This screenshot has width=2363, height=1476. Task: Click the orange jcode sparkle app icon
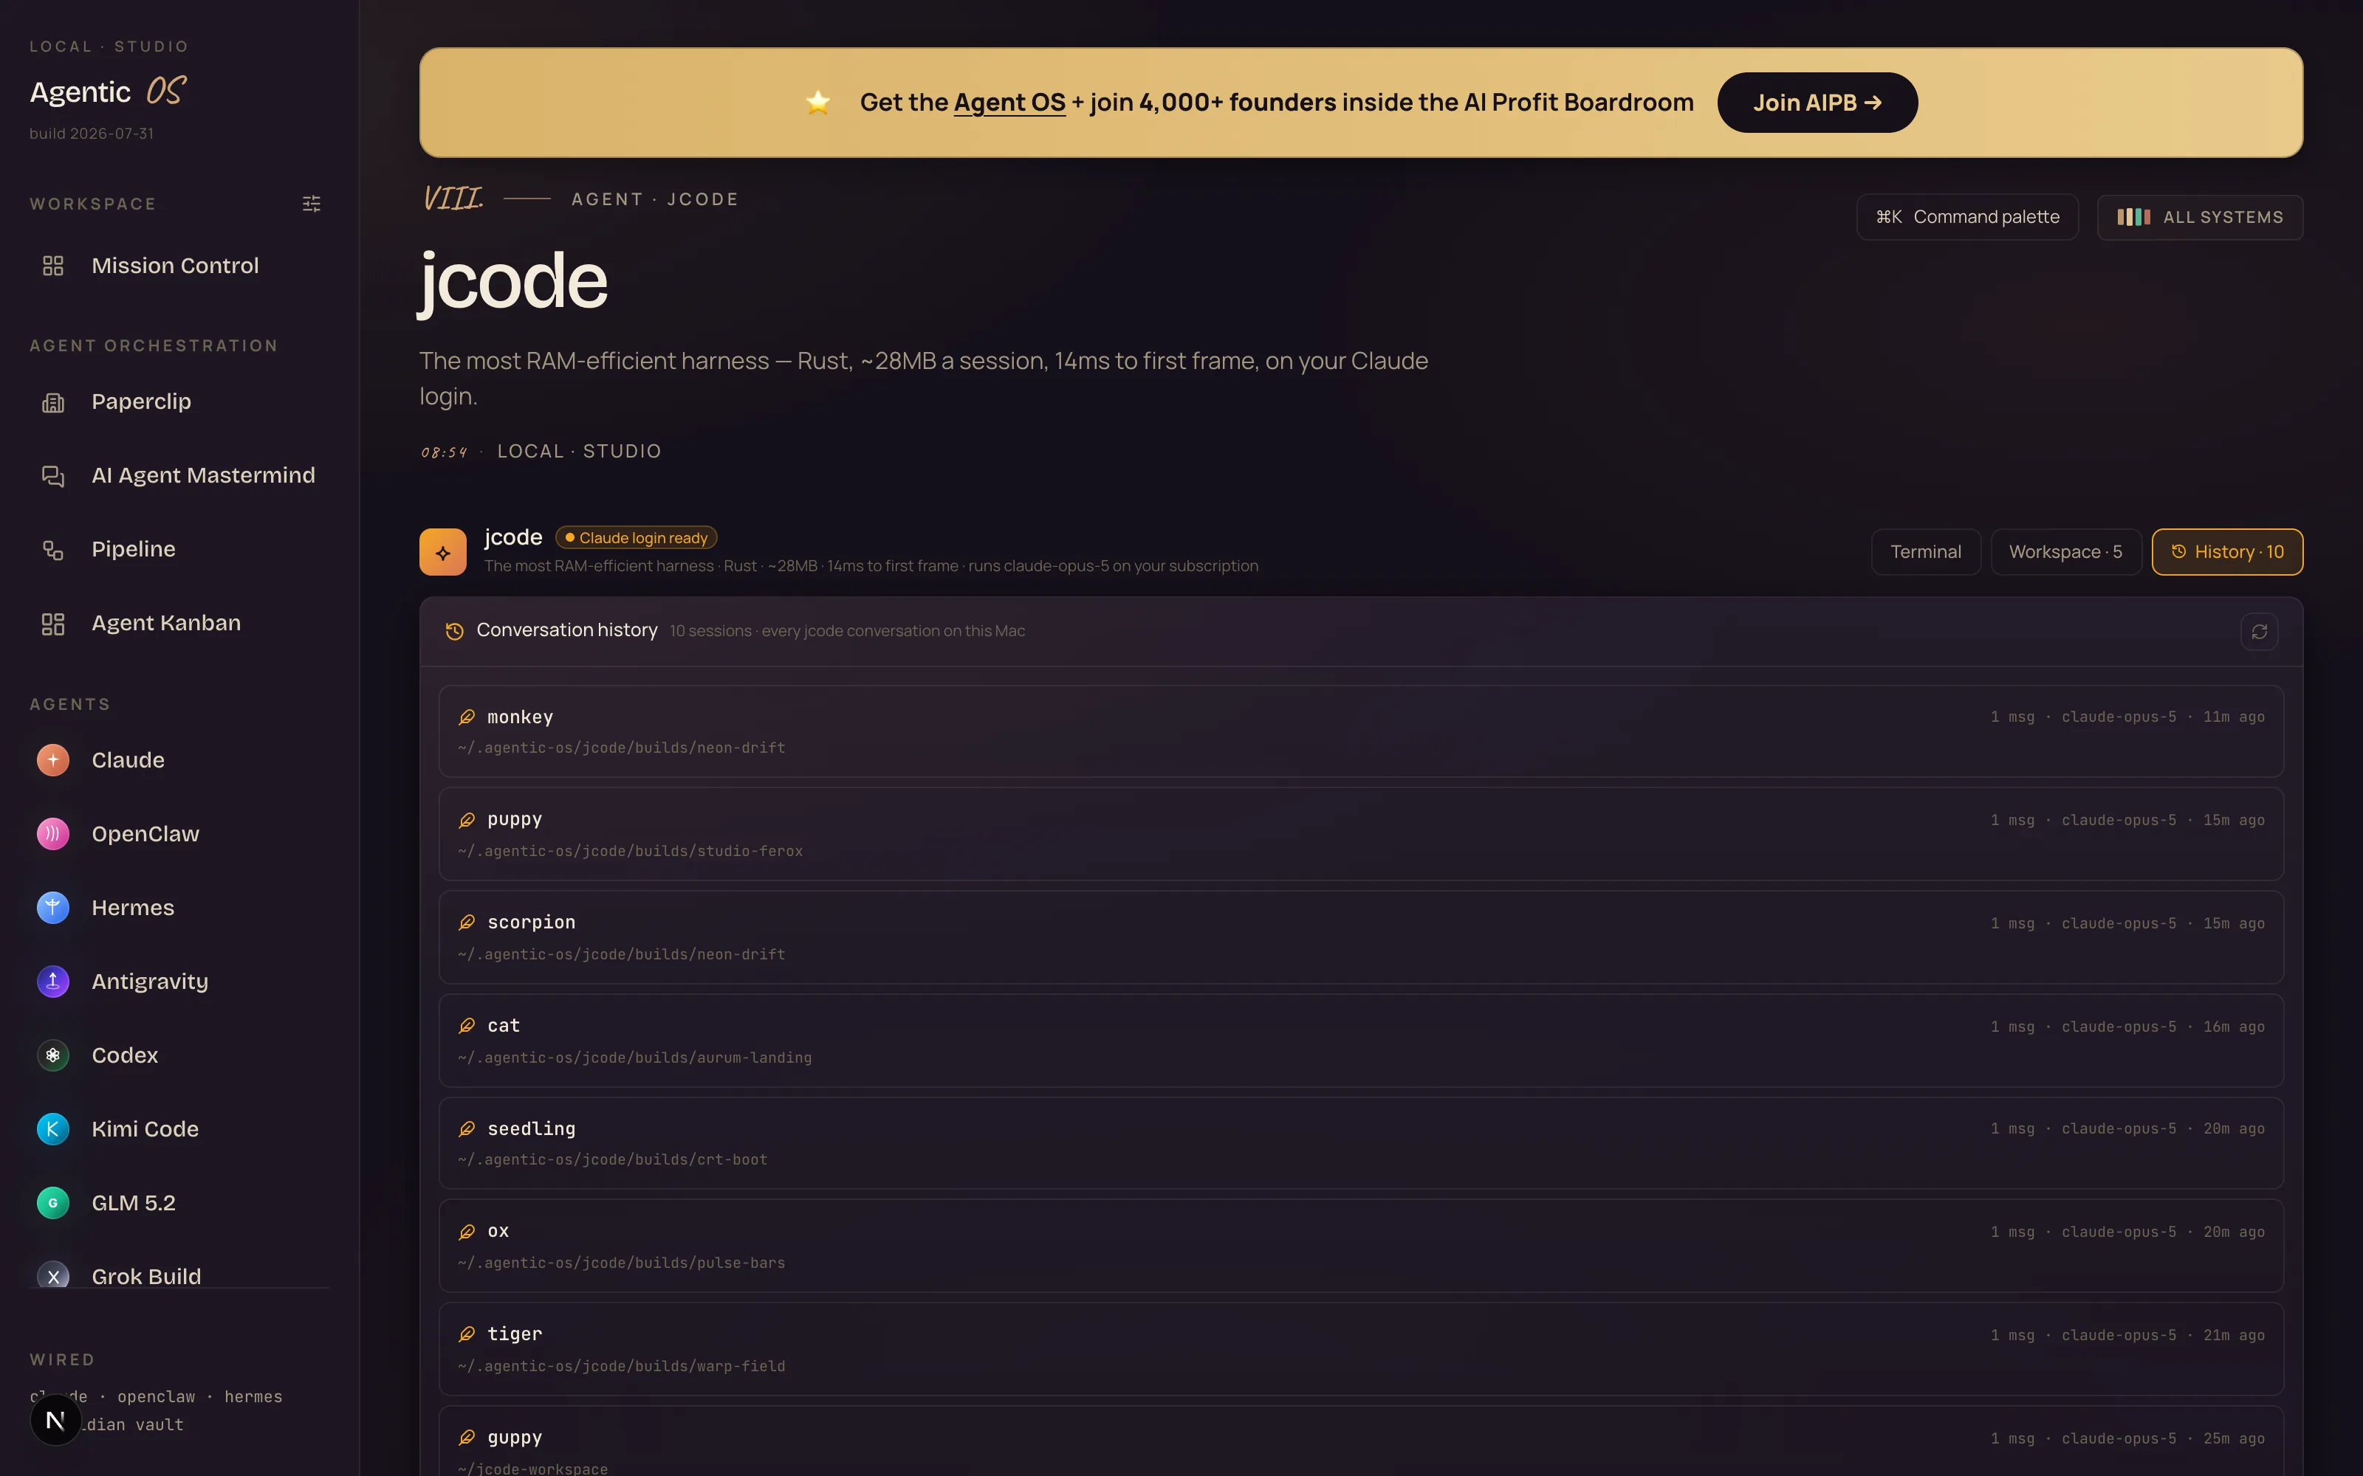click(x=442, y=551)
